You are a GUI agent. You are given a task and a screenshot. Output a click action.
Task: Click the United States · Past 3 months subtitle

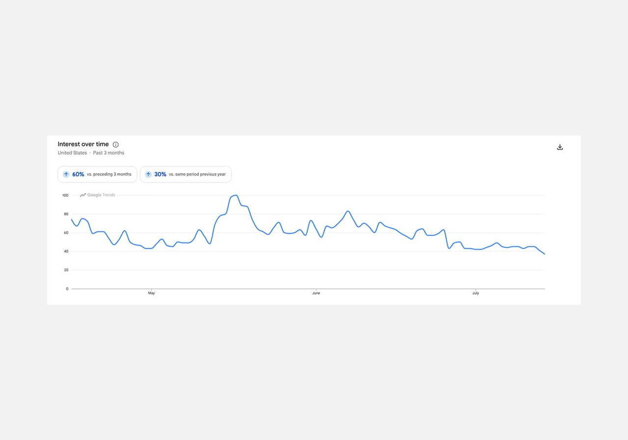point(91,153)
